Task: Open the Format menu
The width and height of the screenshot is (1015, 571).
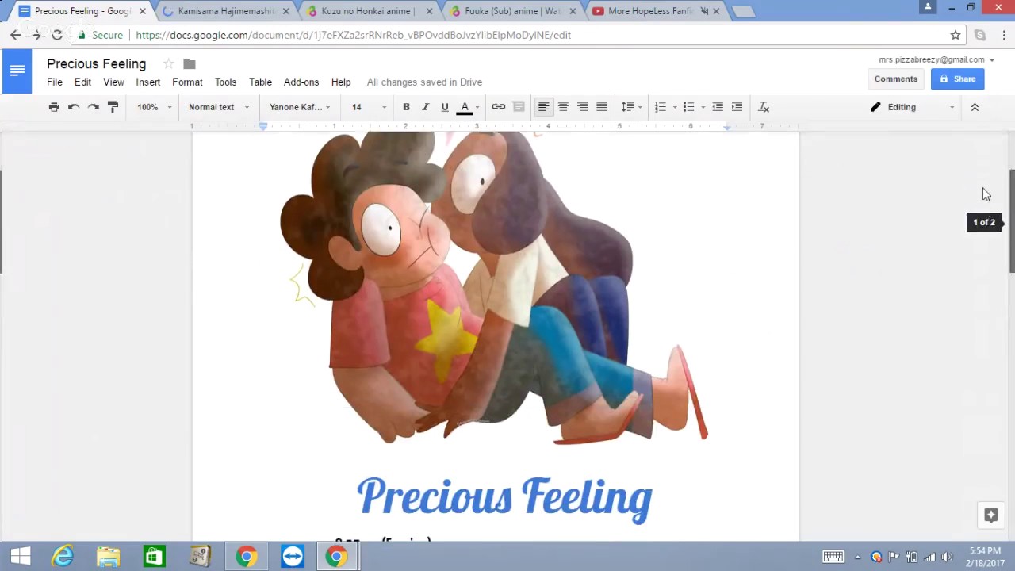Action: pos(187,82)
